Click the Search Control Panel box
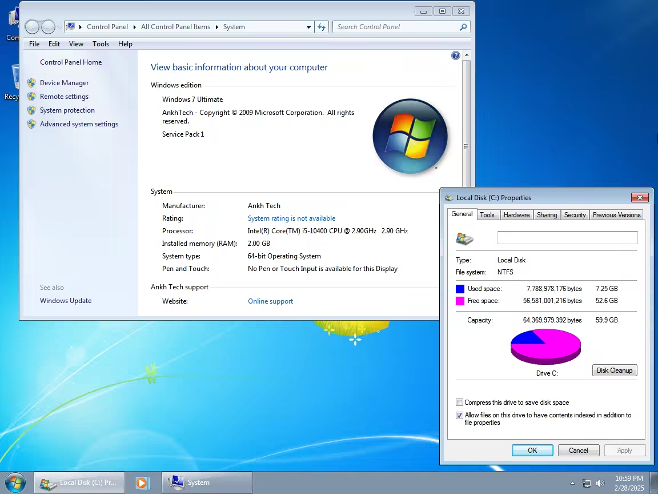658x494 pixels. (x=396, y=27)
